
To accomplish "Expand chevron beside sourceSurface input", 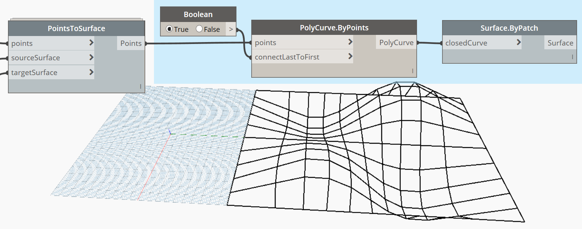I will coord(91,58).
